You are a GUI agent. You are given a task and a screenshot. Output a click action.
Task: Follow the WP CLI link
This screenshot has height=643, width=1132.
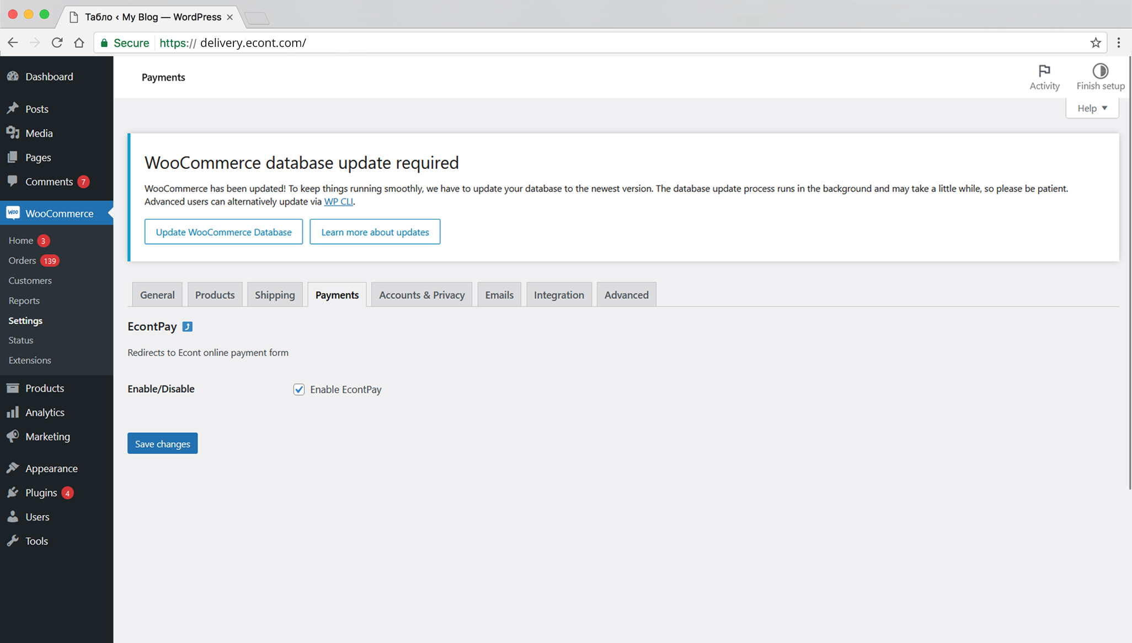[338, 201]
